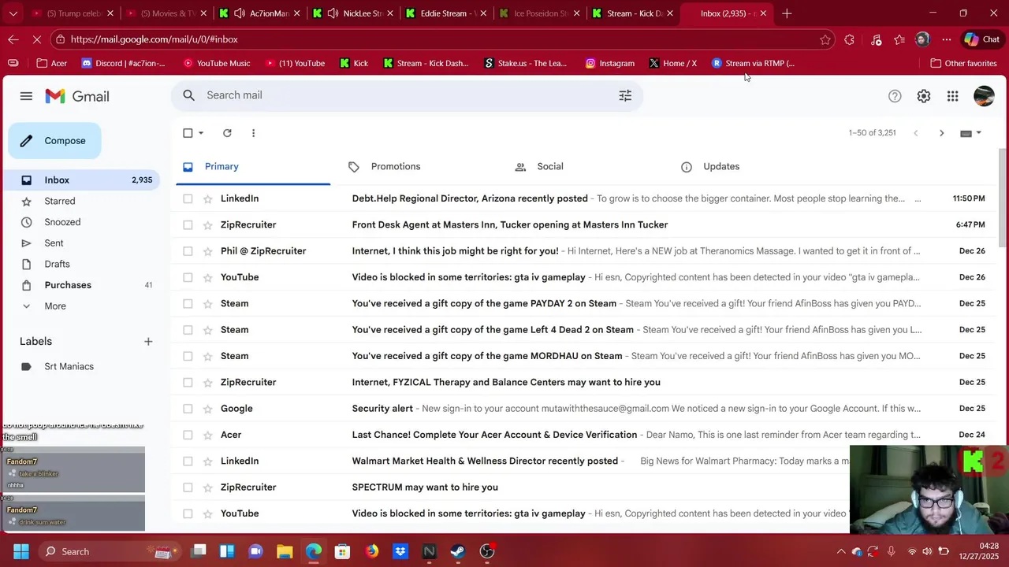Click the Gmail logo
Image resolution: width=1009 pixels, height=567 pixels.
(x=77, y=96)
